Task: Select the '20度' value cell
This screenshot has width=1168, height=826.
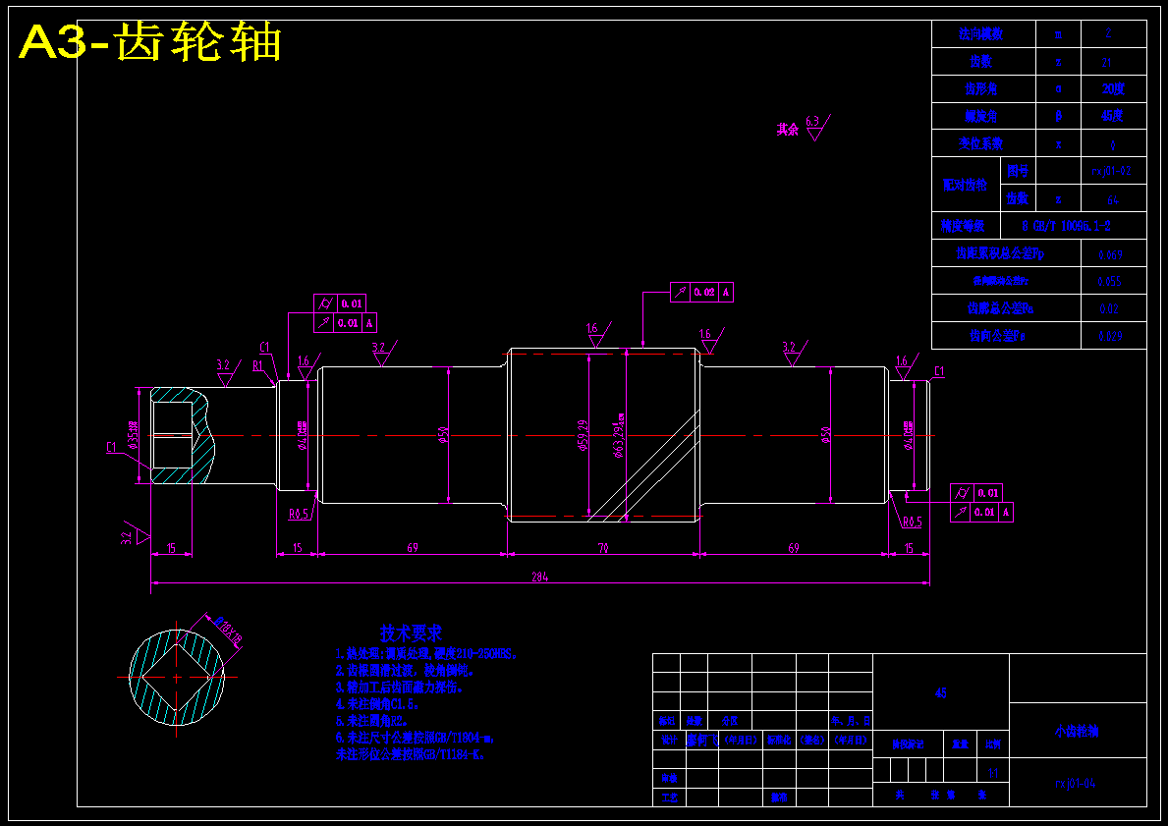Action: click(1113, 89)
